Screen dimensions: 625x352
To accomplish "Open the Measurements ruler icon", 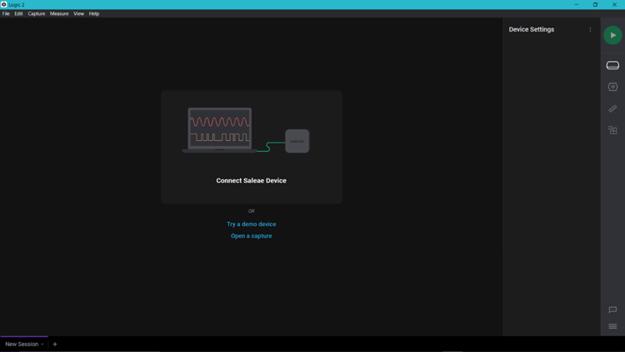I will tap(612, 108).
